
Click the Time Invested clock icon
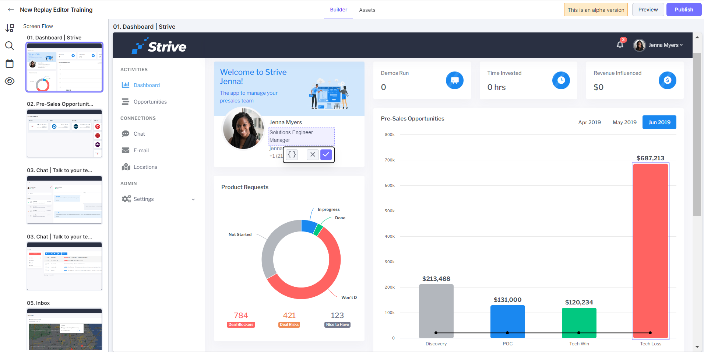pyautogui.click(x=561, y=80)
